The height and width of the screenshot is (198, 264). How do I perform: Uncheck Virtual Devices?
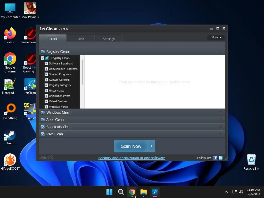pyautogui.click(x=46, y=101)
